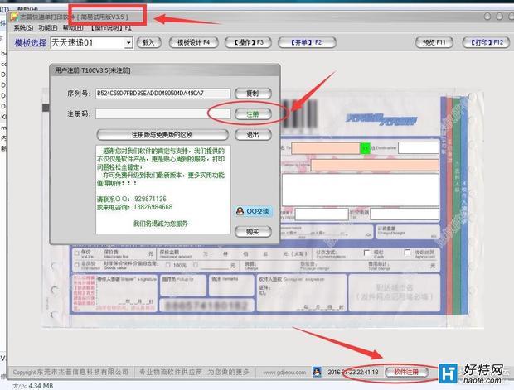Expand the 模板选择 template dropdown arrow

pos(128,42)
